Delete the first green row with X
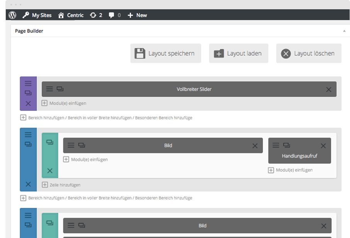 click(50, 171)
